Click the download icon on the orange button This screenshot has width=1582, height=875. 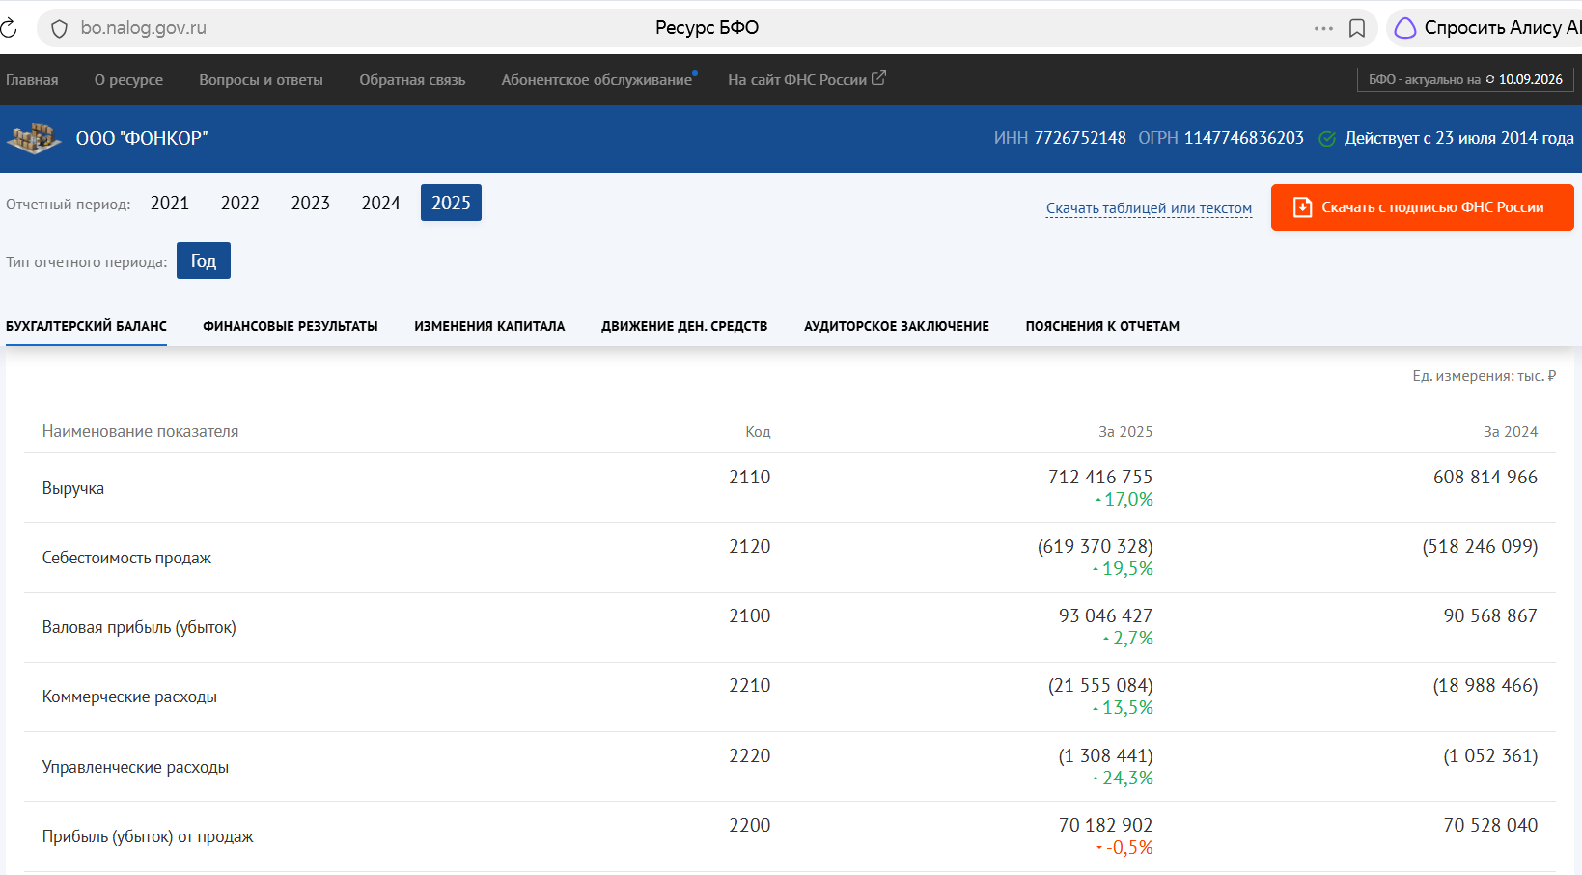pyautogui.click(x=1302, y=207)
